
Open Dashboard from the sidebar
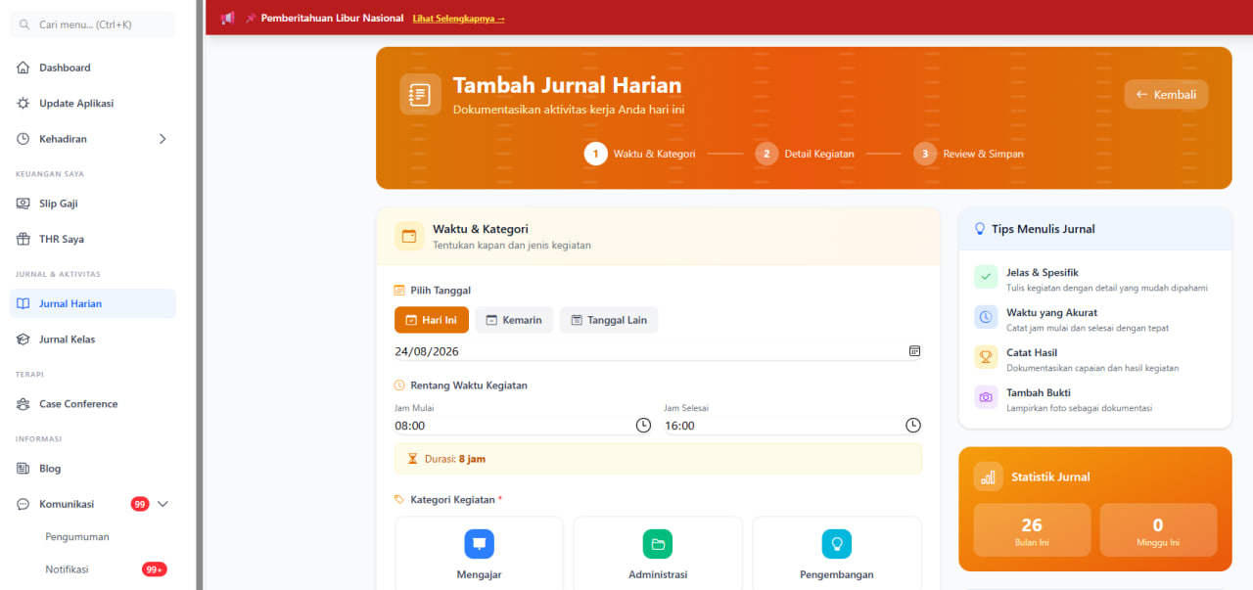(x=93, y=68)
